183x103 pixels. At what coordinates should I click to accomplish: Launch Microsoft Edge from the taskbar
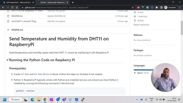pyautogui.click(x=32, y=100)
